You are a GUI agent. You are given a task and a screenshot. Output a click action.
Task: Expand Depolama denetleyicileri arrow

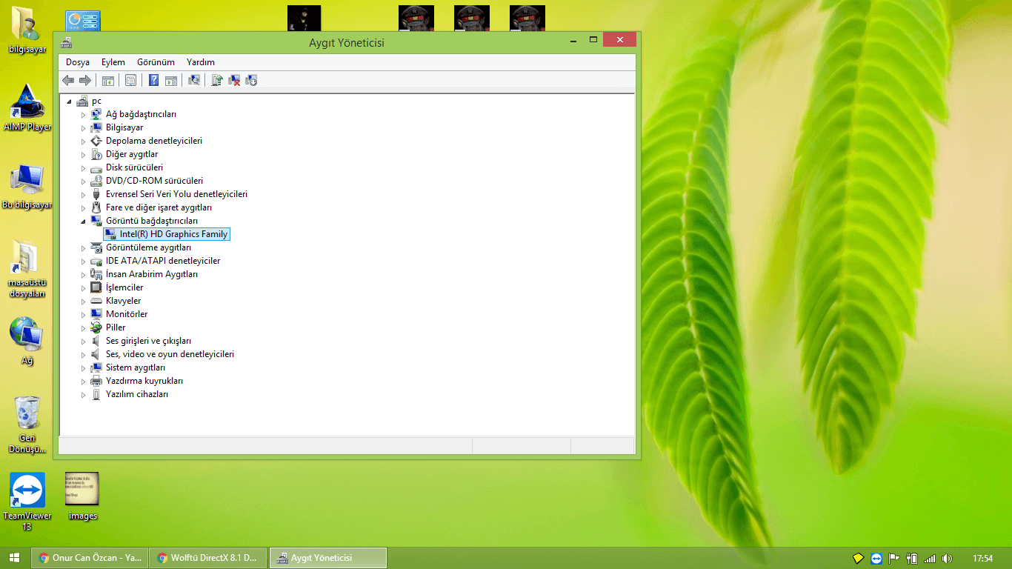click(x=84, y=141)
